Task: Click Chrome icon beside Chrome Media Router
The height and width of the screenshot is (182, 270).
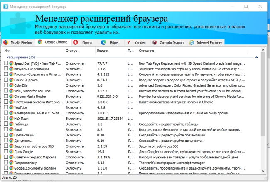Action: coord(11,96)
